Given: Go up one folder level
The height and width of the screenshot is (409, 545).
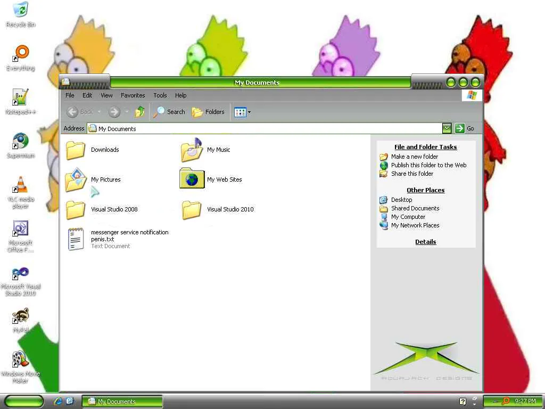Looking at the screenshot, I should coord(140,112).
